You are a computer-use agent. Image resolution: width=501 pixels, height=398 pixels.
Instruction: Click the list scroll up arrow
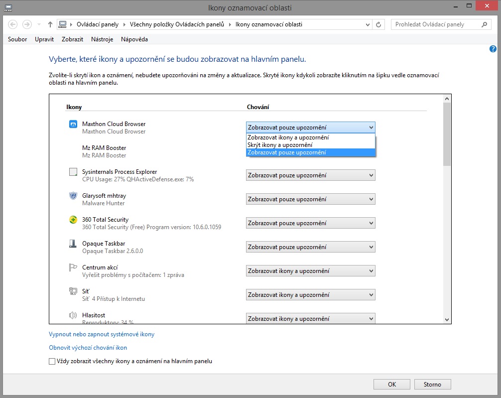click(447, 99)
